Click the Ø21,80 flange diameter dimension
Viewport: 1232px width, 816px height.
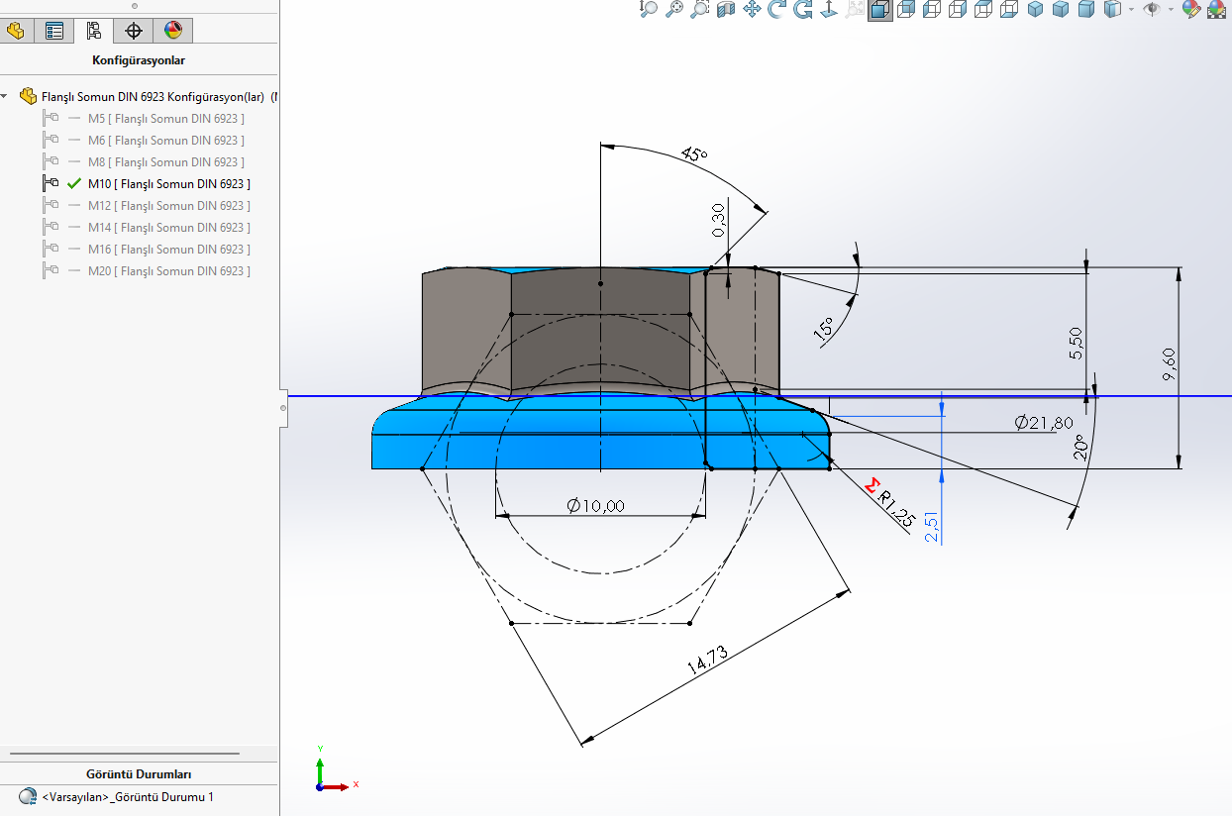(1044, 423)
